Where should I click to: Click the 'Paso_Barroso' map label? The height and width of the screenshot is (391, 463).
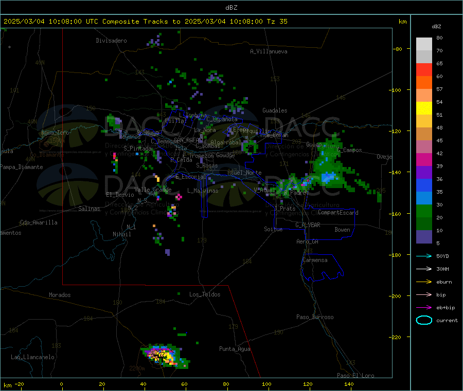[x=315, y=318]
